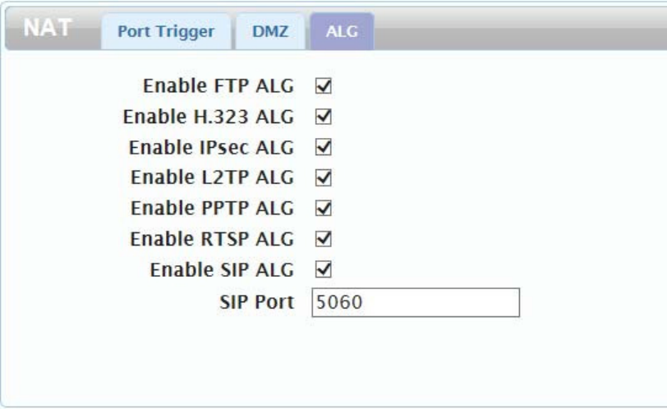Open the DMZ tab

269,32
